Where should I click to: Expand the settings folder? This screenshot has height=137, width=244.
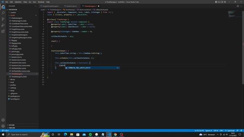coord(22,88)
